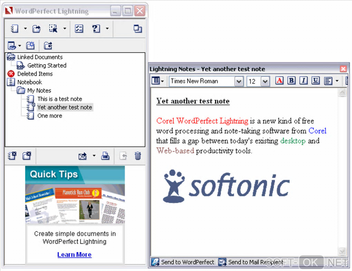Click the trash can delete icon
The height and width of the screenshot is (271, 352).
tap(138, 156)
